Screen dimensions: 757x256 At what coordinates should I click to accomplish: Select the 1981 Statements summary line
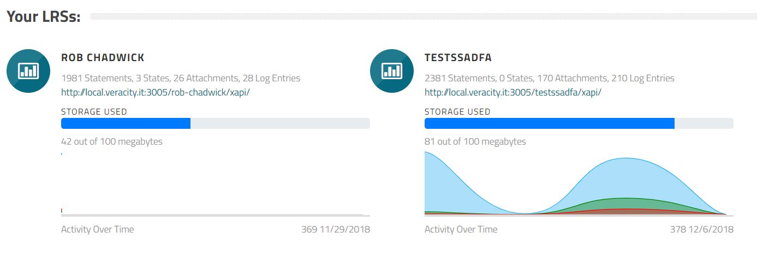point(181,78)
